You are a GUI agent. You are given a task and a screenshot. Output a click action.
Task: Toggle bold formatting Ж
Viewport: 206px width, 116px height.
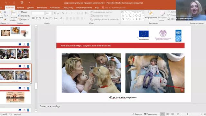(x=33, y=18)
